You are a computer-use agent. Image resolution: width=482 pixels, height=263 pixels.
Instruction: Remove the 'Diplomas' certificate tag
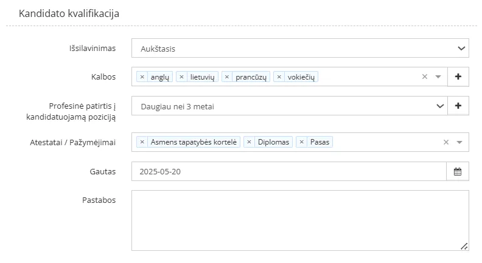click(249, 142)
